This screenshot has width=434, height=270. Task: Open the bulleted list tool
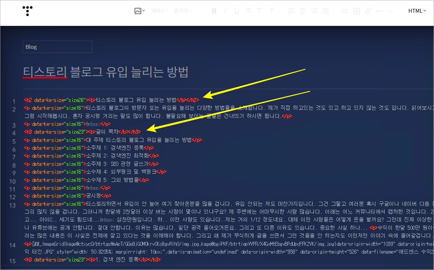click(x=345, y=11)
